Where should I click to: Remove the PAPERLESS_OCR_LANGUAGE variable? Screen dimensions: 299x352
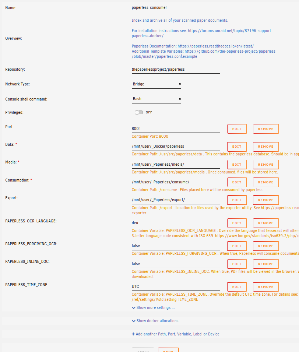(x=266, y=223)
